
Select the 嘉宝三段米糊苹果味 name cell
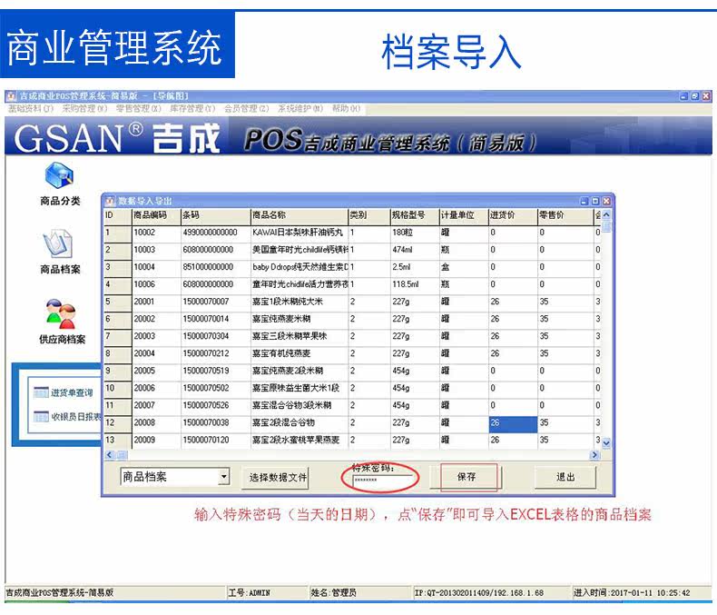click(300, 336)
